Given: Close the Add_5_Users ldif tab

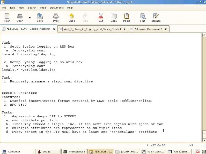Looking at the screenshot, I should [124, 29].
